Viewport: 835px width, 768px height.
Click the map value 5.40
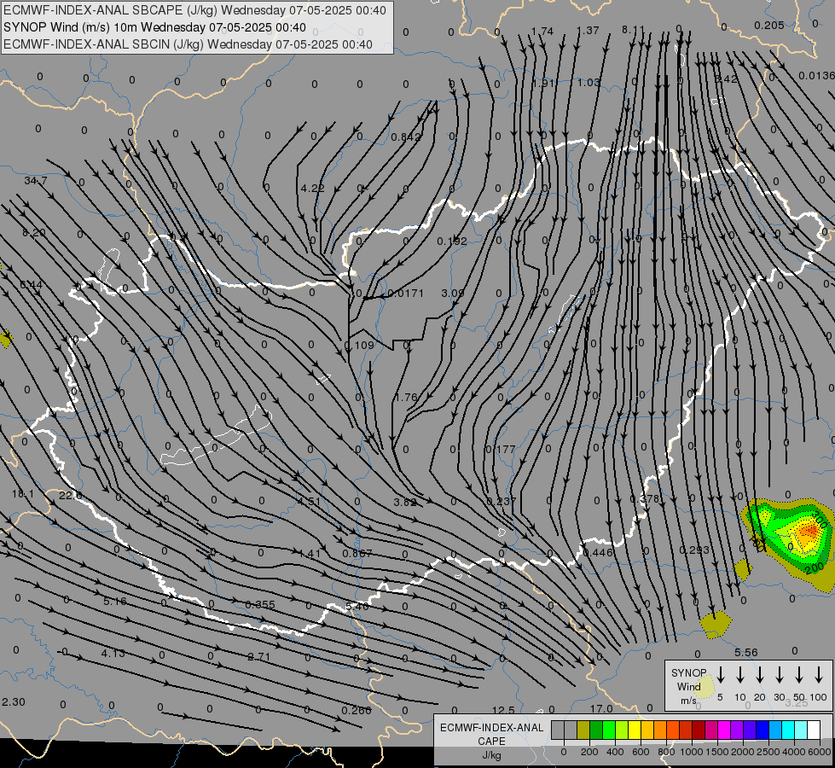tap(357, 607)
